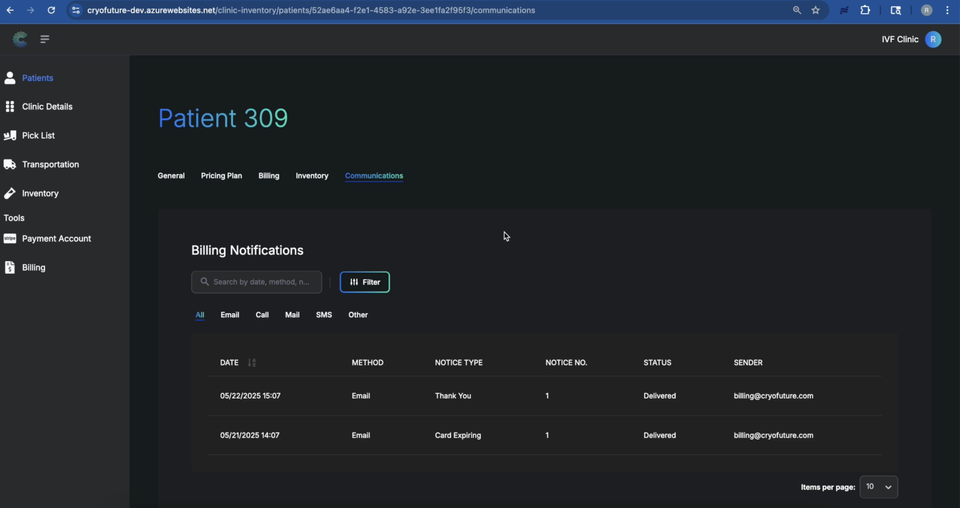
Task: Open Clinic Details grid icon
Action: (x=10, y=106)
